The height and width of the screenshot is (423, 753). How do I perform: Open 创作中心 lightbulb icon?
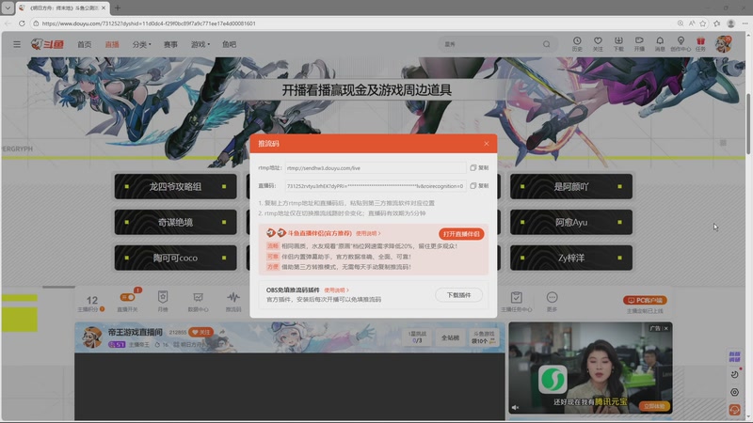point(681,43)
